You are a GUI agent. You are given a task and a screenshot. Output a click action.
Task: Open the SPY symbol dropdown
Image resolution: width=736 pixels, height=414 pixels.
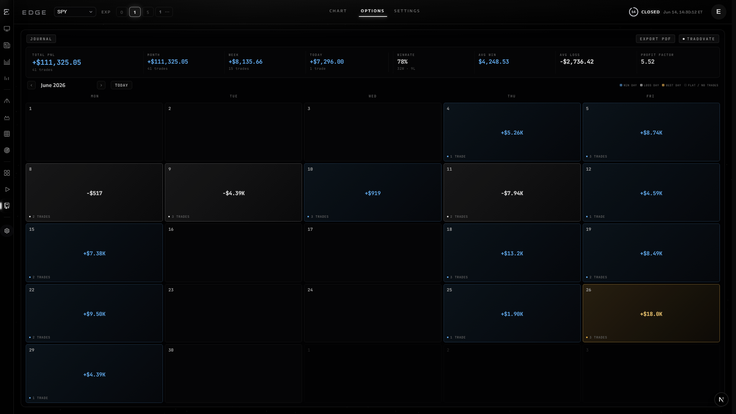tap(75, 12)
